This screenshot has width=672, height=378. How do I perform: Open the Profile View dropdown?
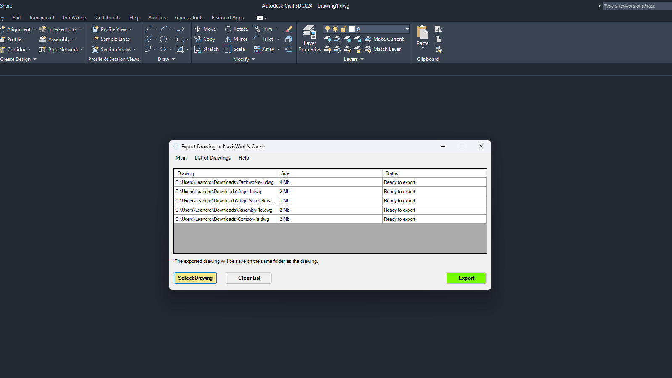pos(130,29)
